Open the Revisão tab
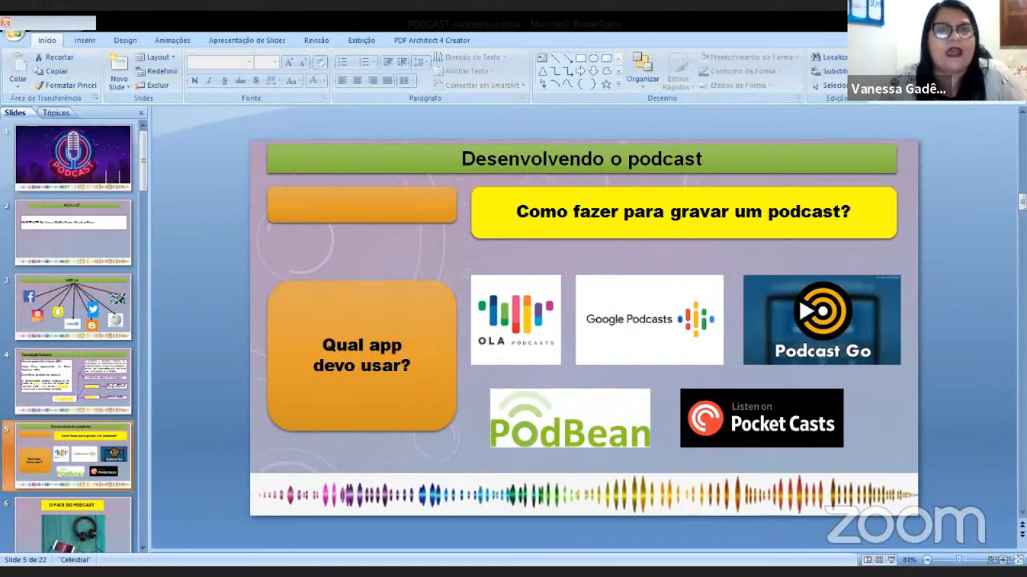The image size is (1027, 577). (316, 40)
